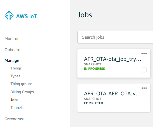Expand the Onboard section in sidebar

pyautogui.click(x=12, y=50)
